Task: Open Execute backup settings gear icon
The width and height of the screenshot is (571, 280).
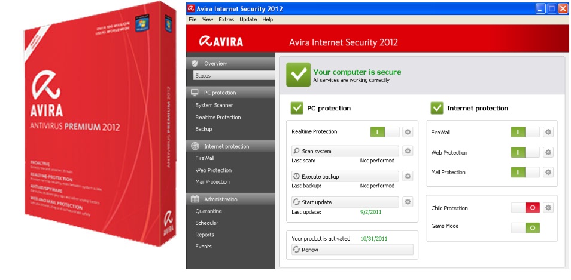Action: click(x=408, y=176)
